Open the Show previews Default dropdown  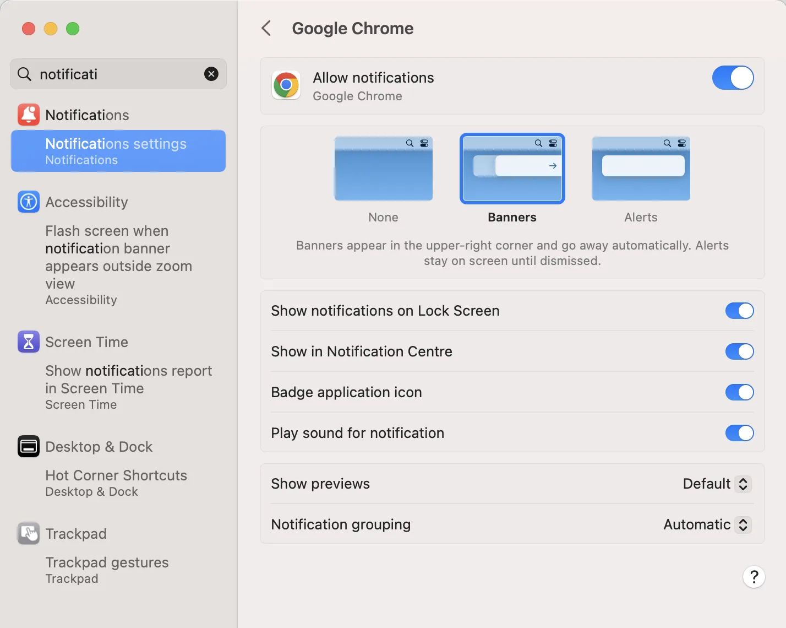coord(717,484)
